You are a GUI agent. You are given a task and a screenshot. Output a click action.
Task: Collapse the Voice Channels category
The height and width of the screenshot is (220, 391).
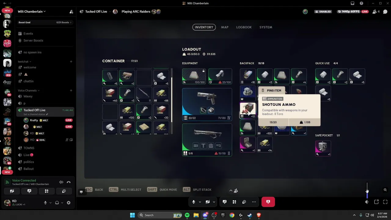coord(28,90)
